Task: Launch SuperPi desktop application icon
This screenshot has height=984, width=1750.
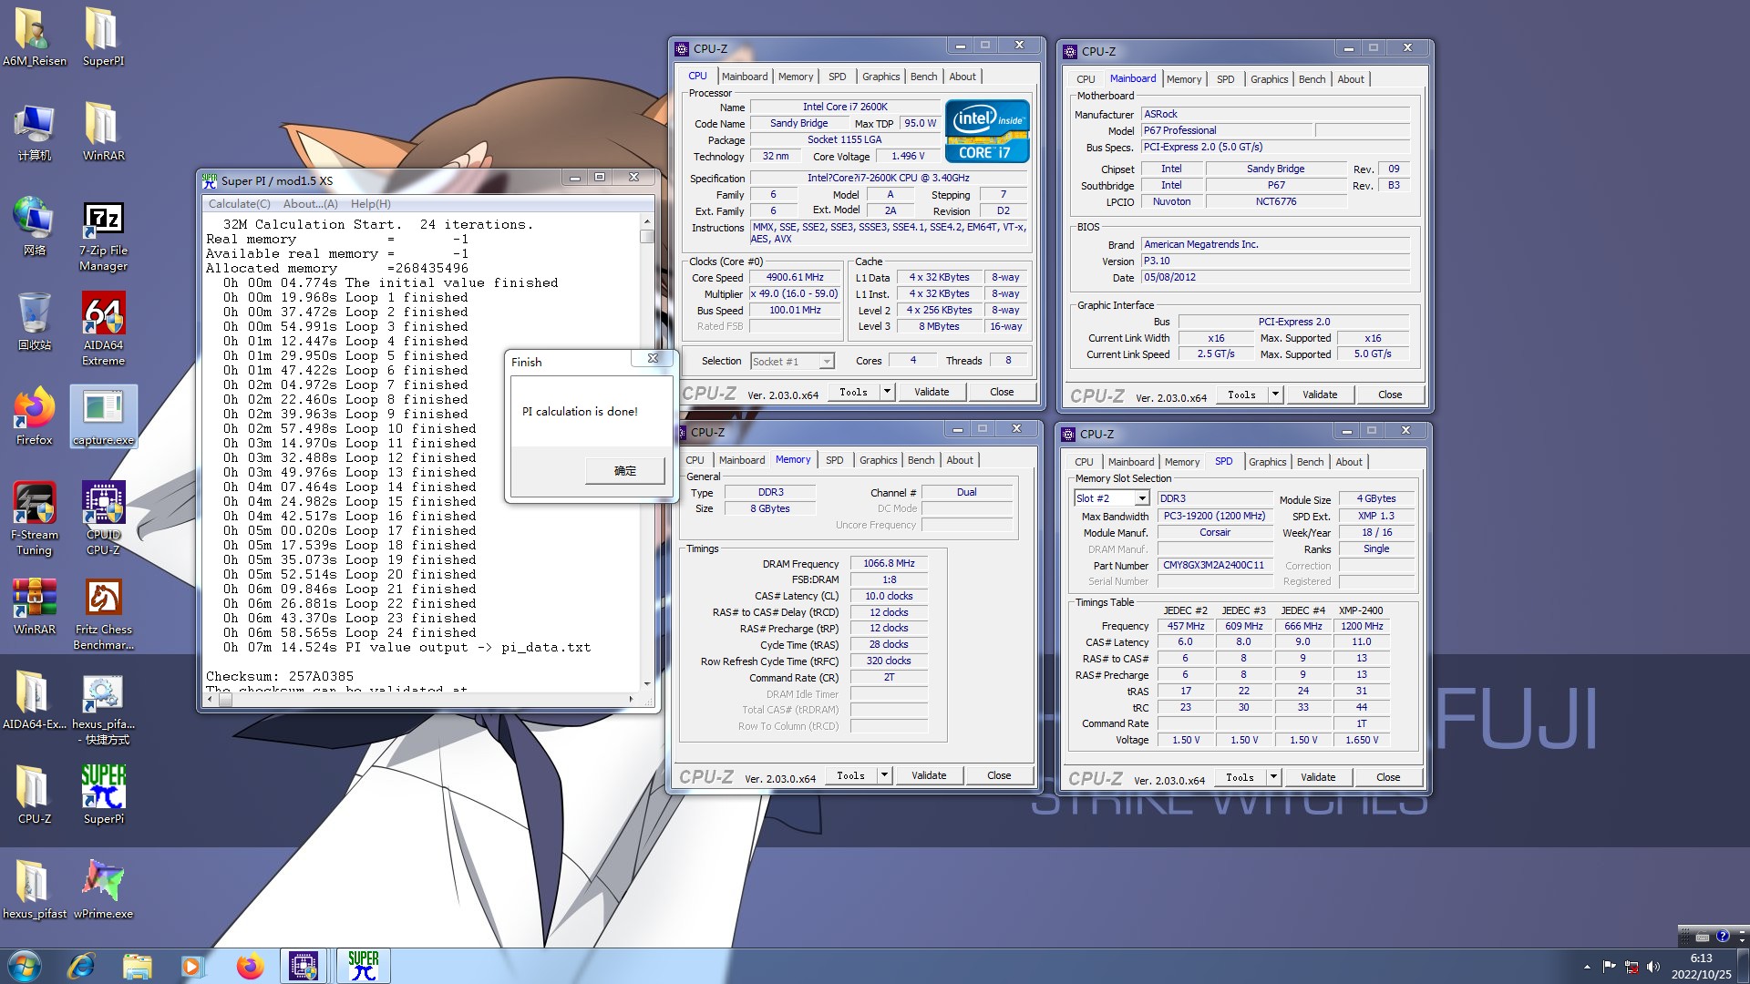Action: point(103,794)
